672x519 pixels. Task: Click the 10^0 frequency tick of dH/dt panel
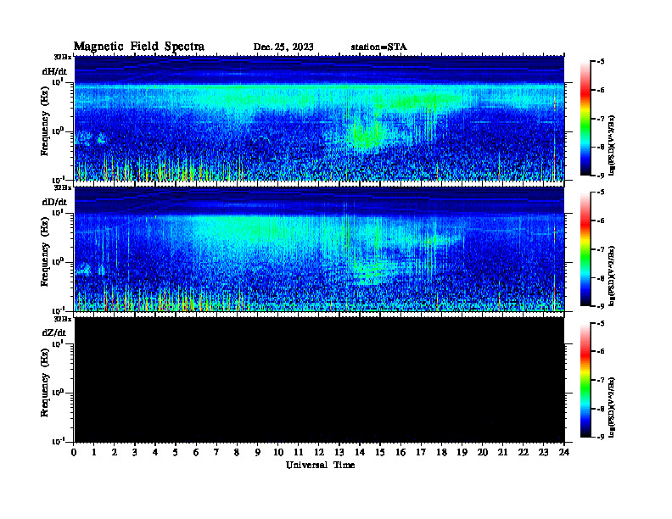pyautogui.click(x=59, y=131)
